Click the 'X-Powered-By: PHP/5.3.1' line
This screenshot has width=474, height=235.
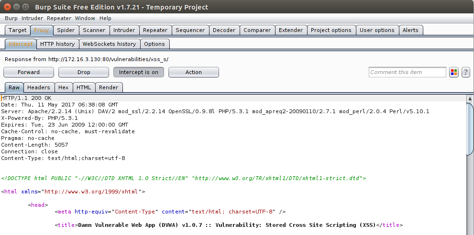[x=40, y=118]
